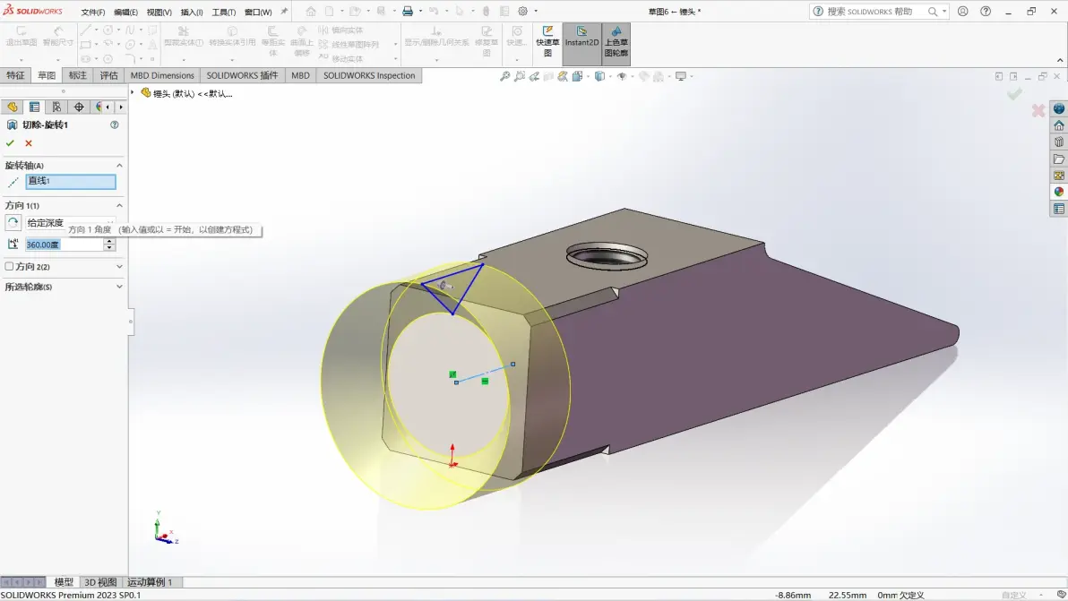Enable the 方向 2(2) checkbox
The image size is (1068, 601).
(10, 266)
